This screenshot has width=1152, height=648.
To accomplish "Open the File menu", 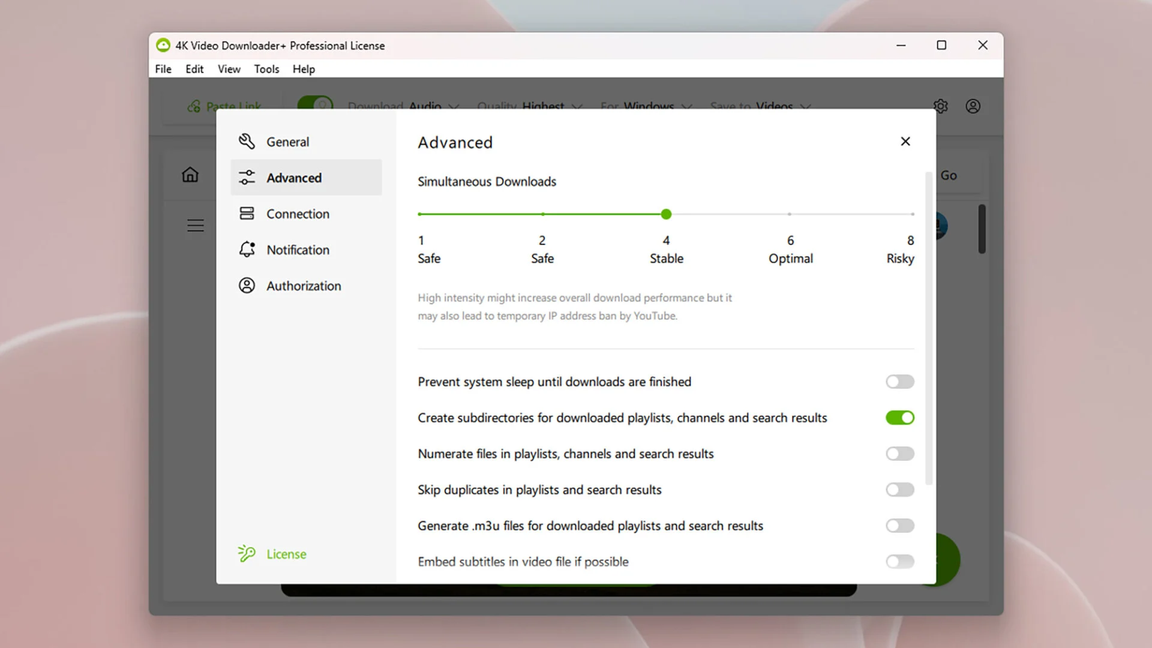I will coord(163,69).
